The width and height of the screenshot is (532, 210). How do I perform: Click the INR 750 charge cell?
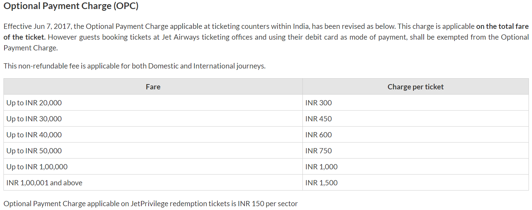318,151
